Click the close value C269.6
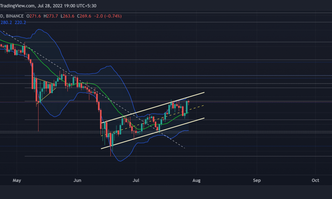332x199 pixels. click(84, 16)
